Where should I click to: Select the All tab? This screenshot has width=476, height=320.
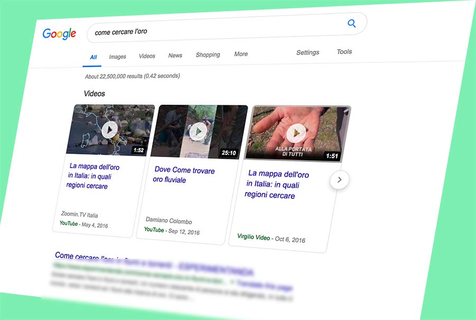pyautogui.click(x=93, y=57)
